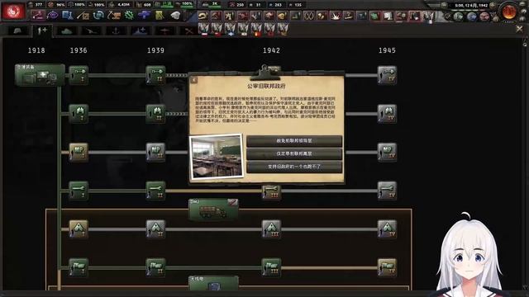Viewport: 529px width, 297px height.
Task: Select Military Police MP tech I
Action: click(x=79, y=152)
